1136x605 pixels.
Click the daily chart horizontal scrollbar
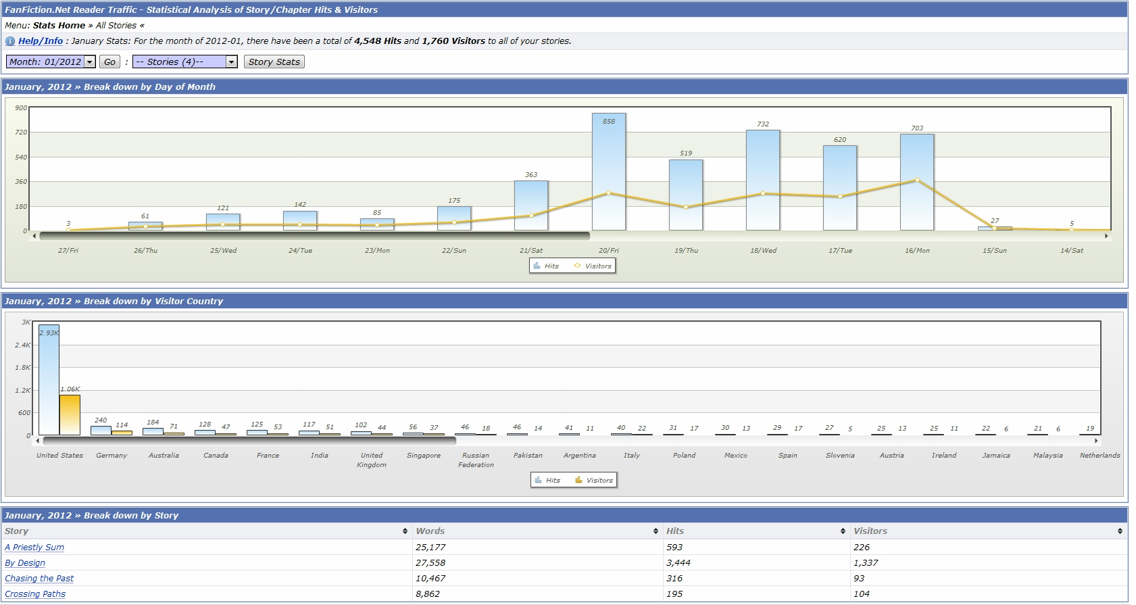314,236
